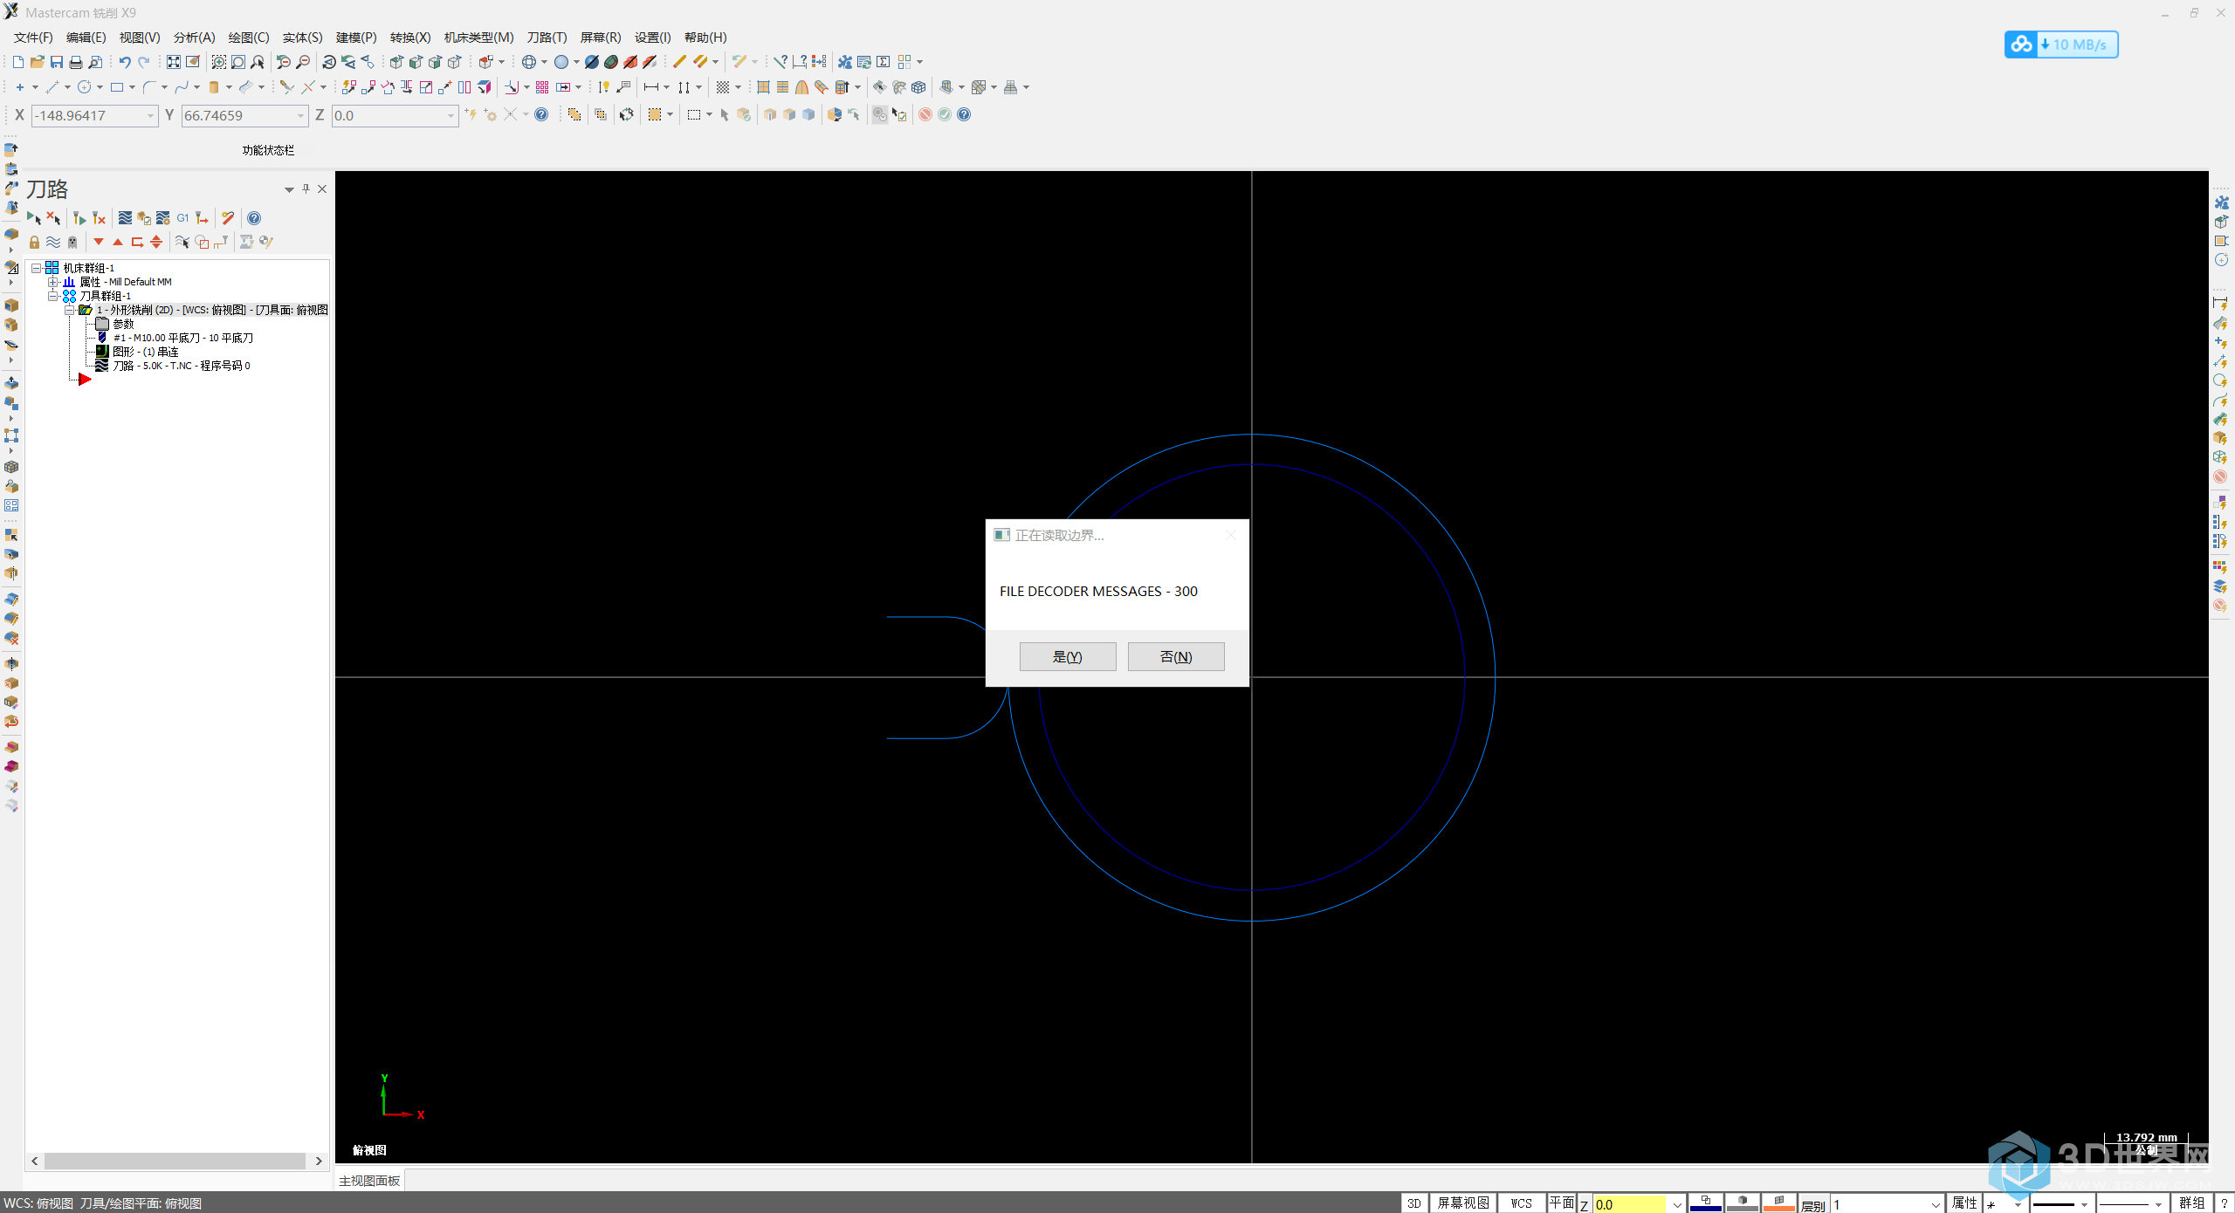Pin the Toolpaths panel
Screen dimensions: 2235x1213
[306, 188]
